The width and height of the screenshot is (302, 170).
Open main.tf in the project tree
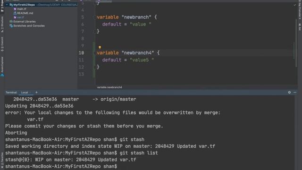(x=21, y=9)
